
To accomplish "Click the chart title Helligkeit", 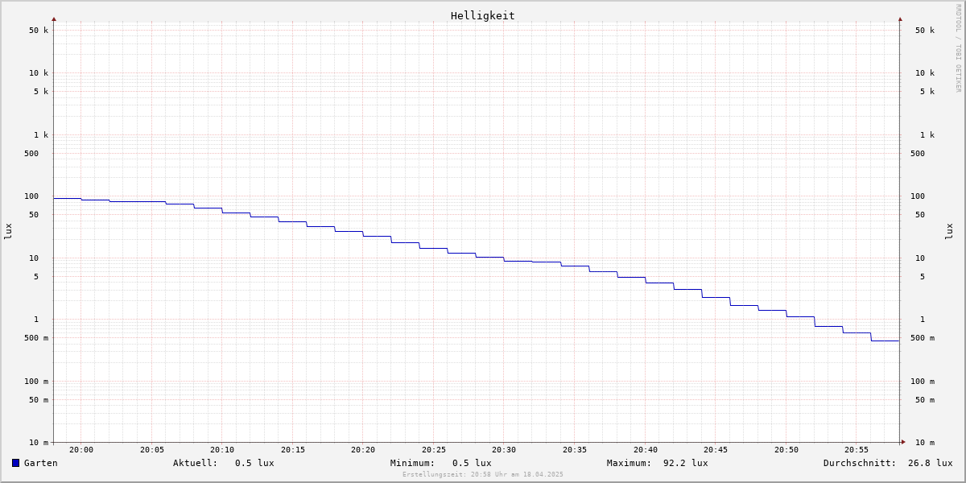I will [x=483, y=15].
